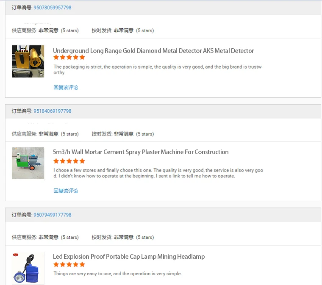The height and width of the screenshot is (285, 322).
Task: Reply to the plaster machine review comment
Action: 66,191
